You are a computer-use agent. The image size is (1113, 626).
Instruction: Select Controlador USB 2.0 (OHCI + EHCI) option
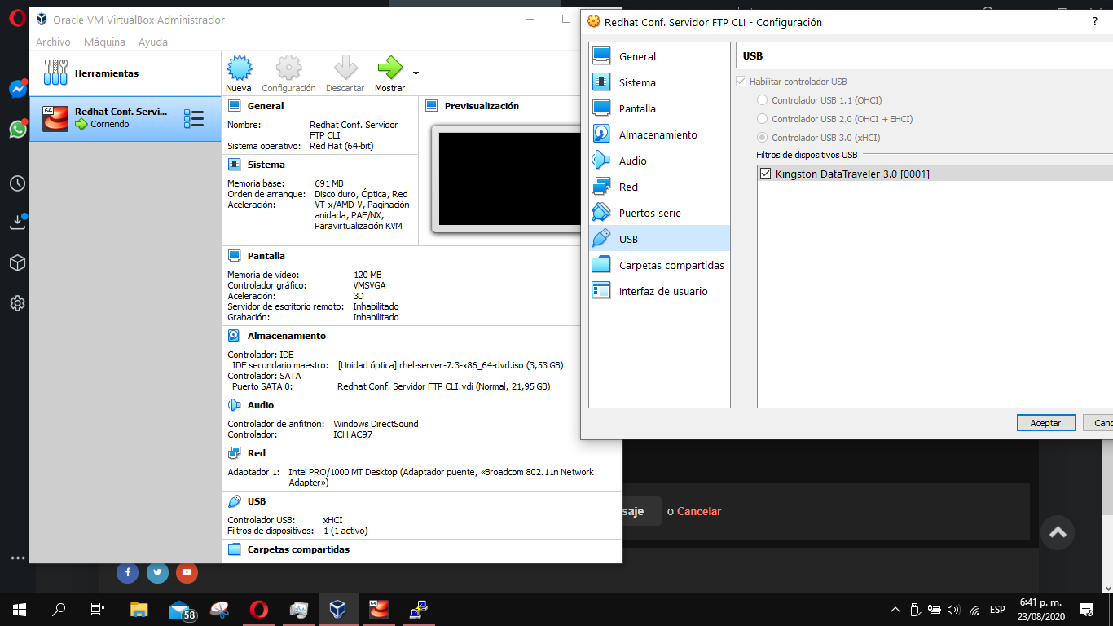(x=762, y=119)
